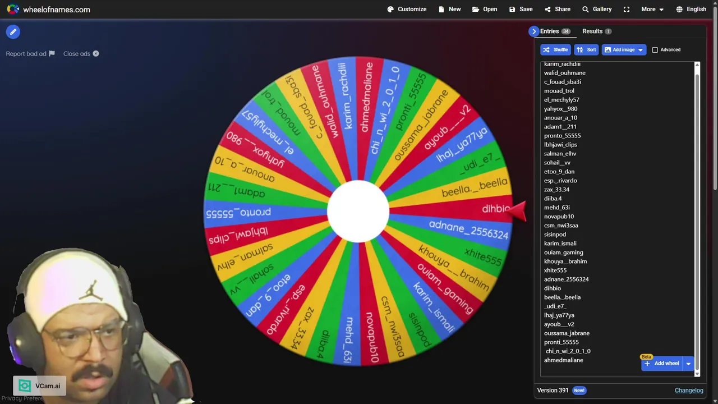
Task: Select entry 'yahyox__980' in the list
Action: (560, 109)
